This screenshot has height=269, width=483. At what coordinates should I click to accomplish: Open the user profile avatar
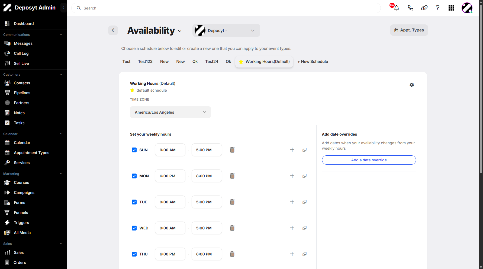click(467, 8)
